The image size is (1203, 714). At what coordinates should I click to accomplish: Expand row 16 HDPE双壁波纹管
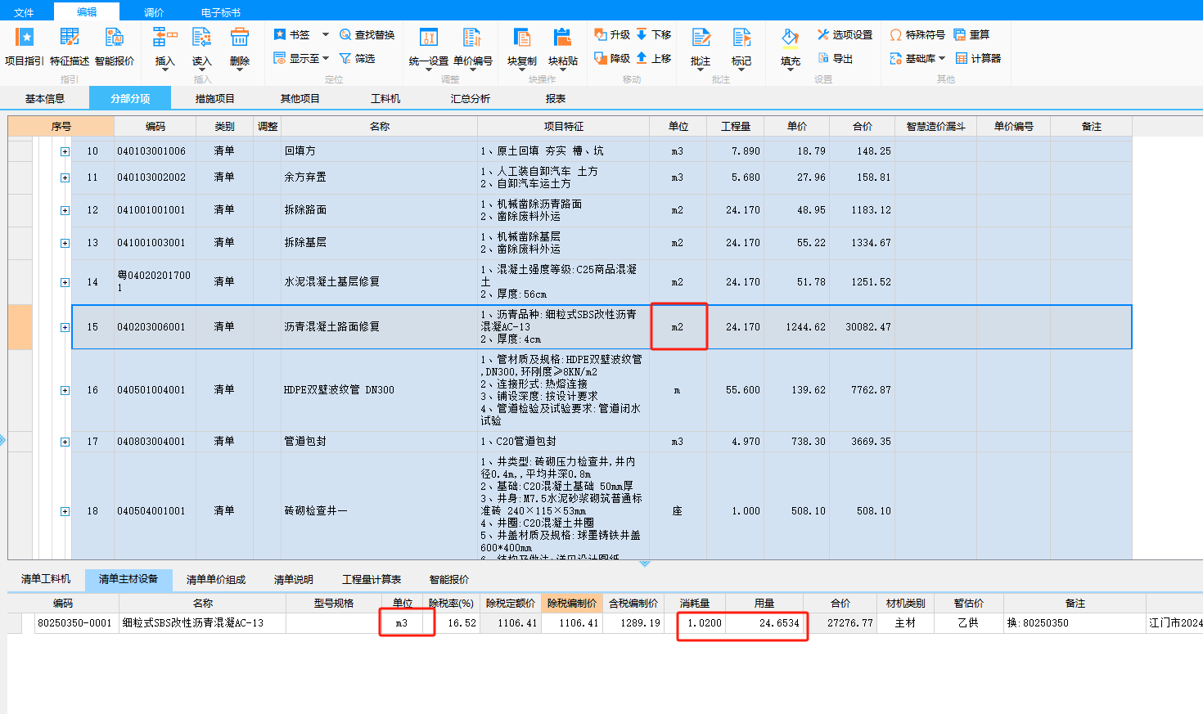click(x=65, y=390)
